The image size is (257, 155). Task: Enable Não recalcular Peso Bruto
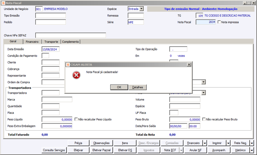click(204, 119)
